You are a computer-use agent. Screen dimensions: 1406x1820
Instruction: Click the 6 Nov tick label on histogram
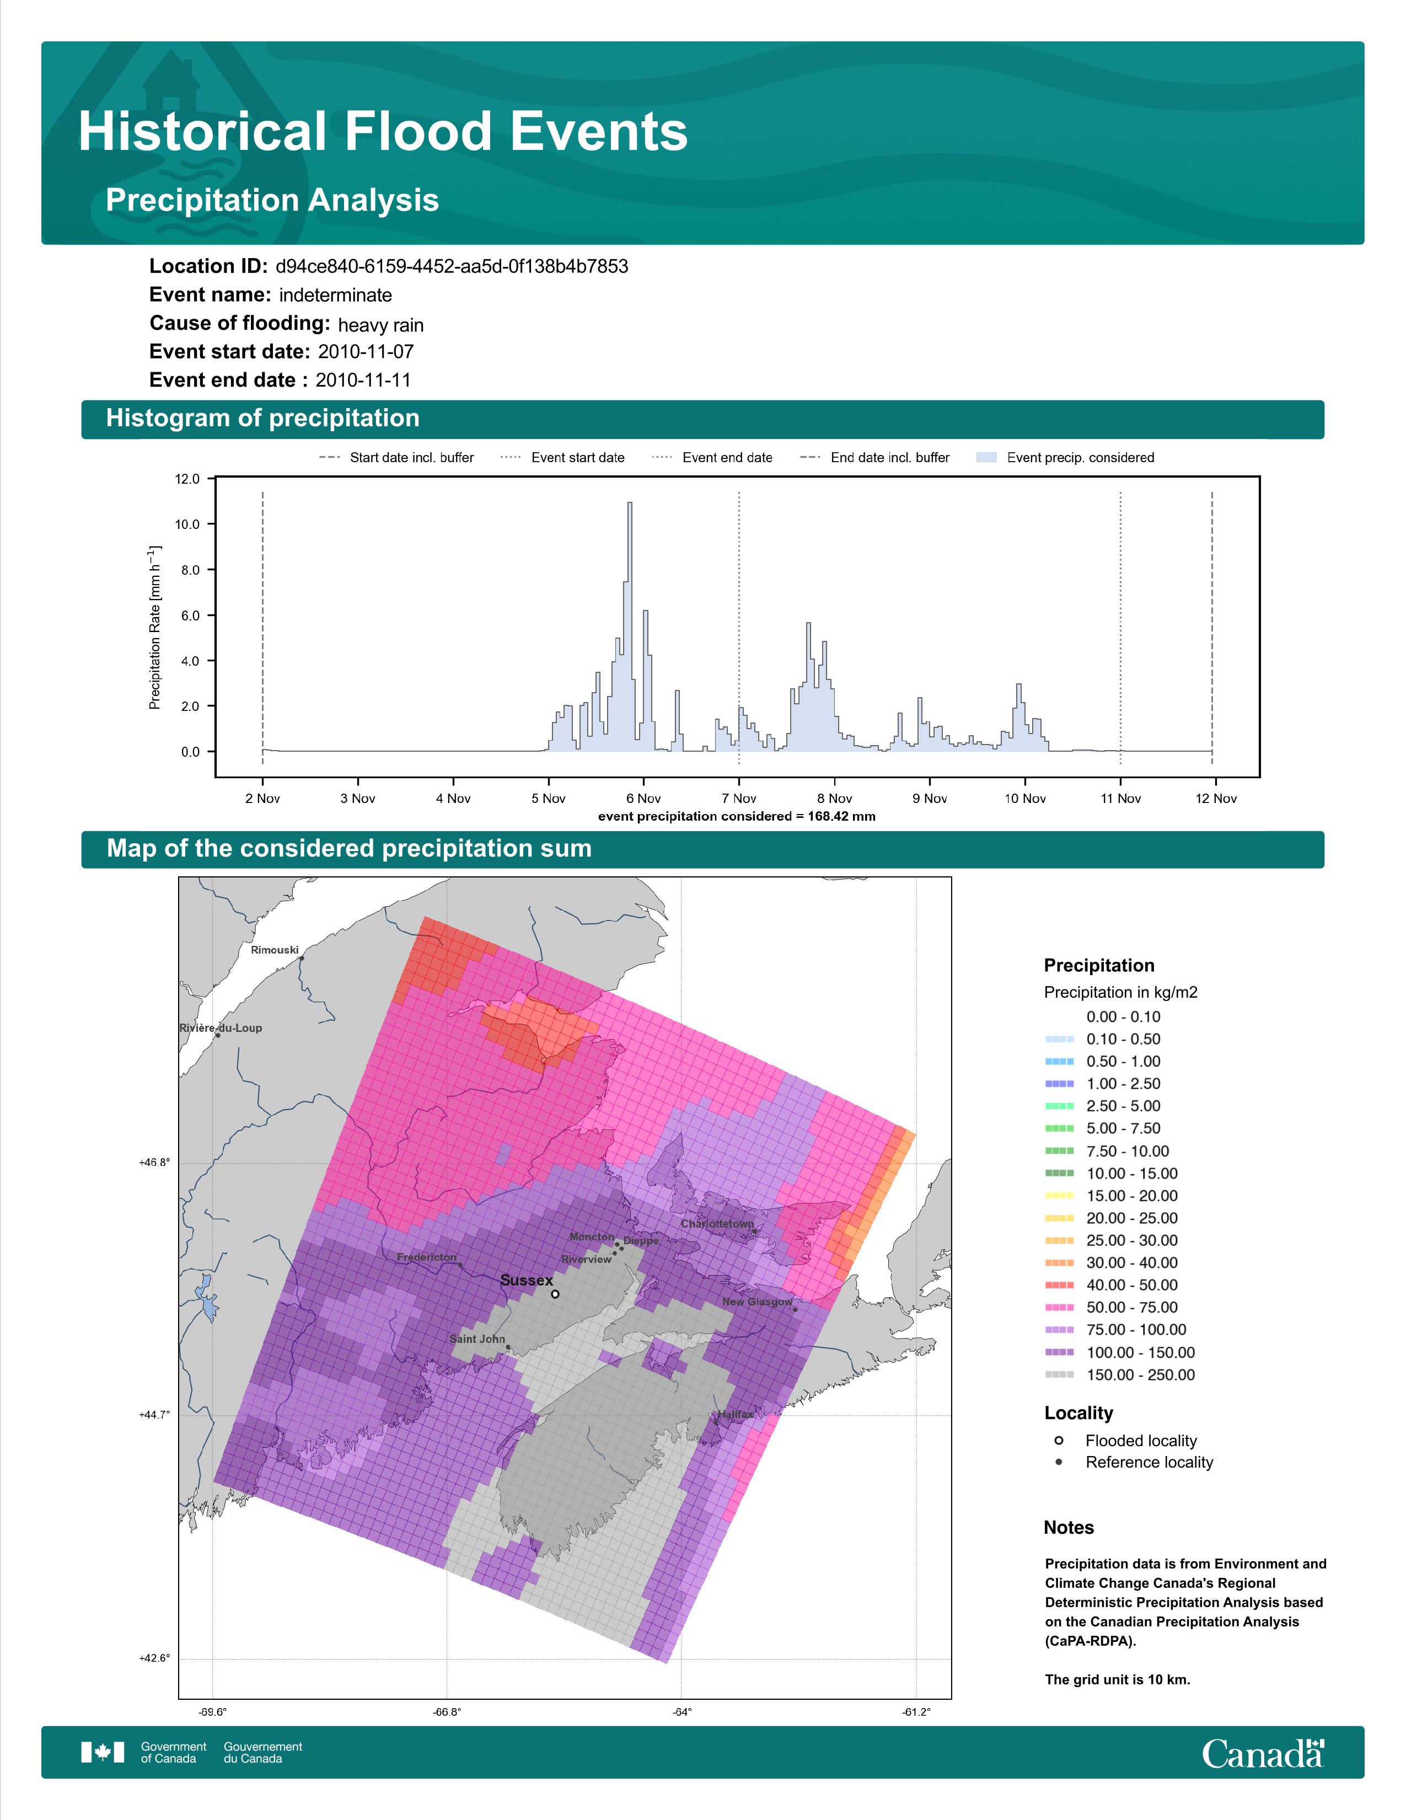(x=643, y=799)
